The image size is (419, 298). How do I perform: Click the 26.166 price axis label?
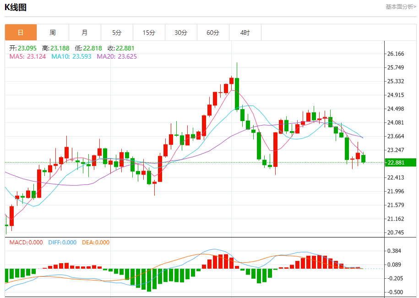[396, 54]
